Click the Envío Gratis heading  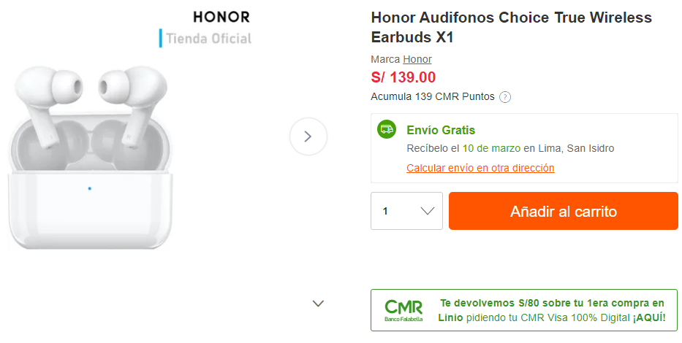pyautogui.click(x=441, y=130)
